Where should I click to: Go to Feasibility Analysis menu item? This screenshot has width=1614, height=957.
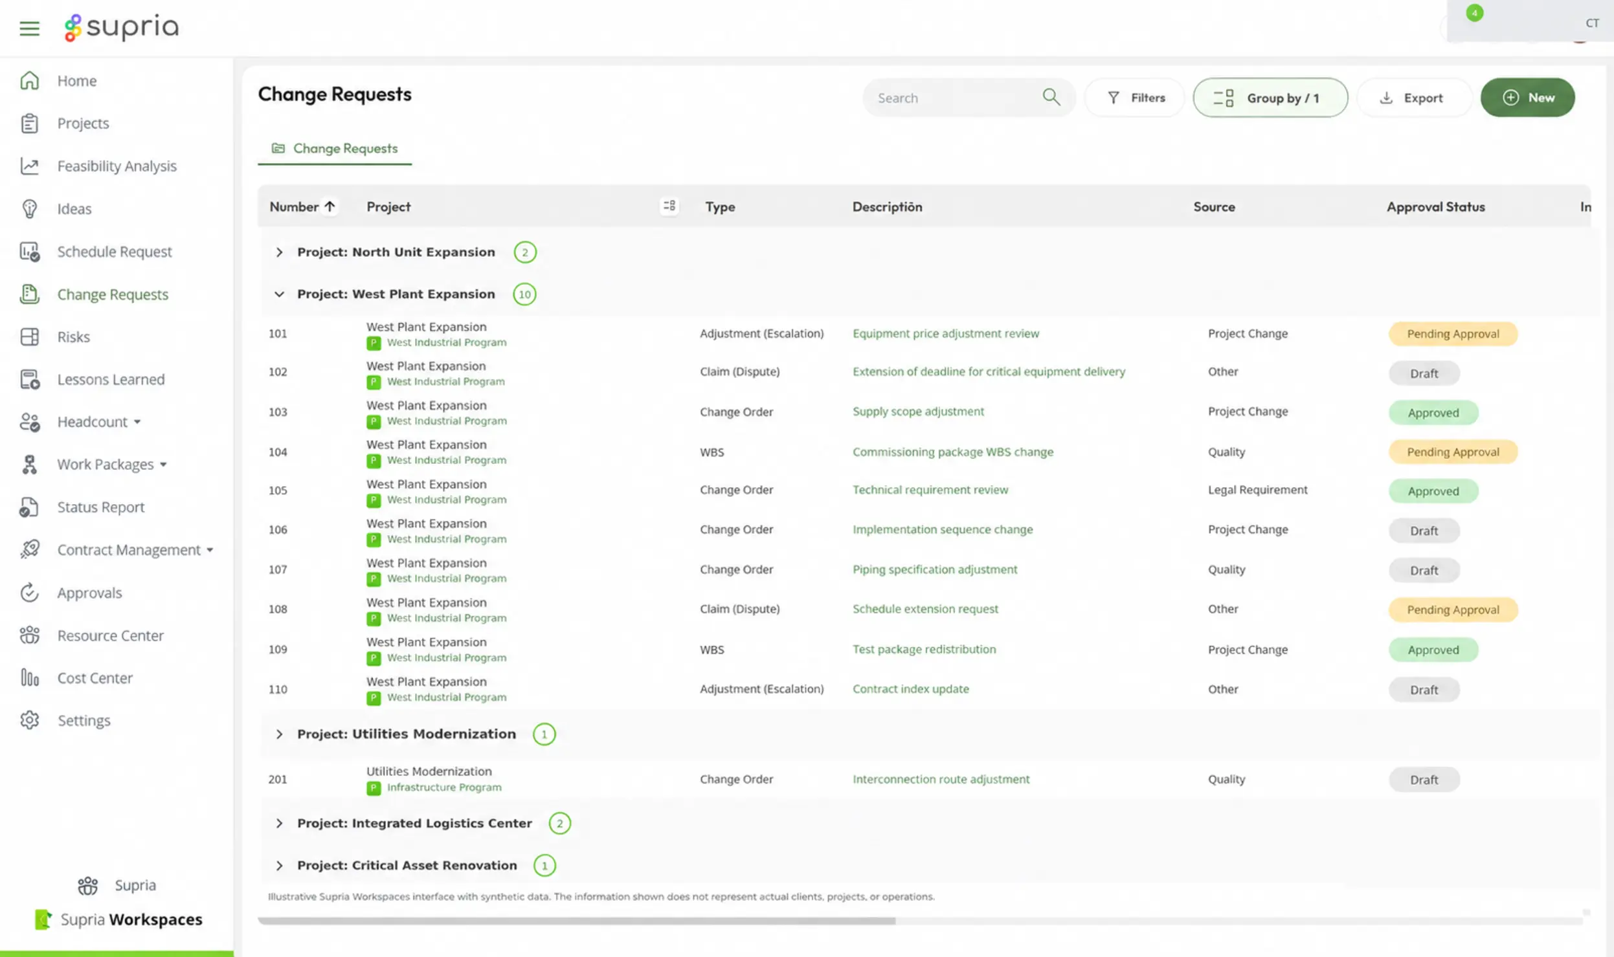pos(117,166)
